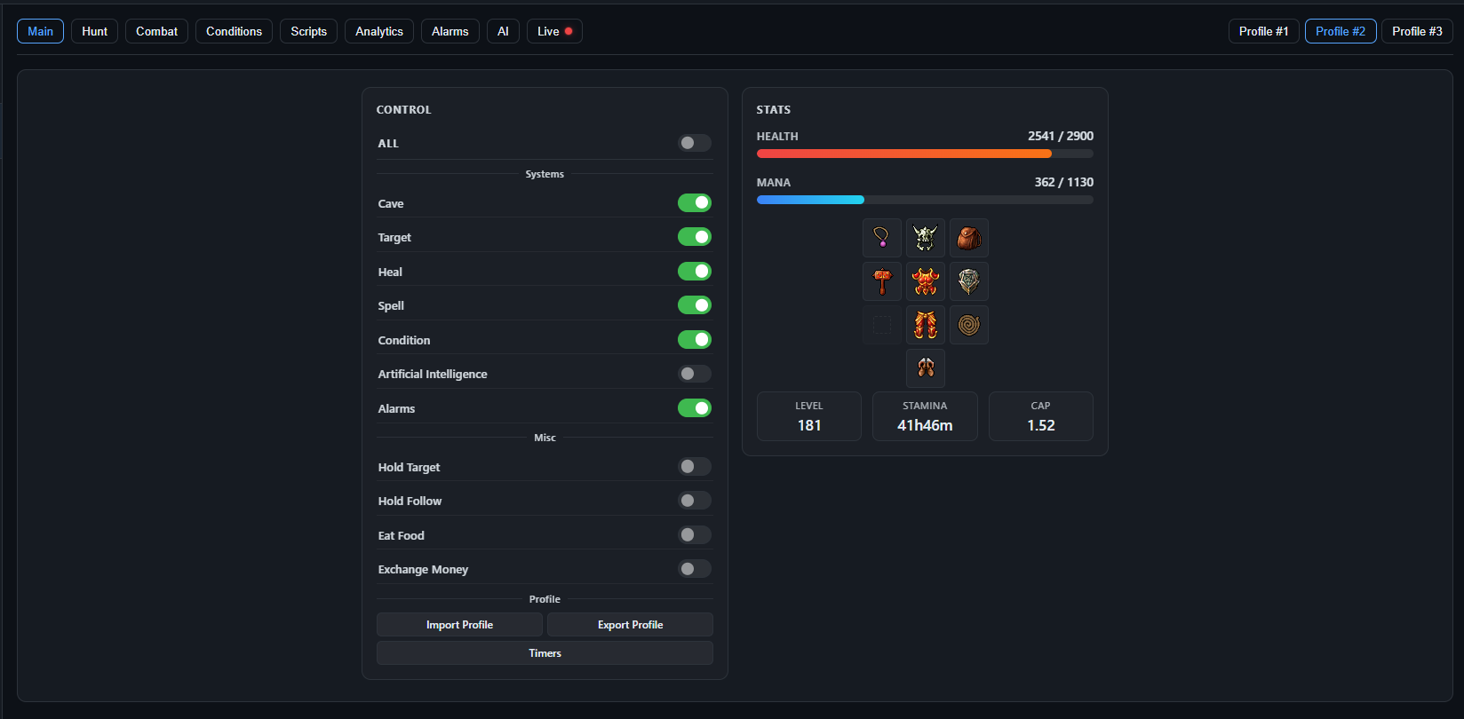1464x719 pixels.
Task: Select the winged boots slot
Action: tap(926, 368)
